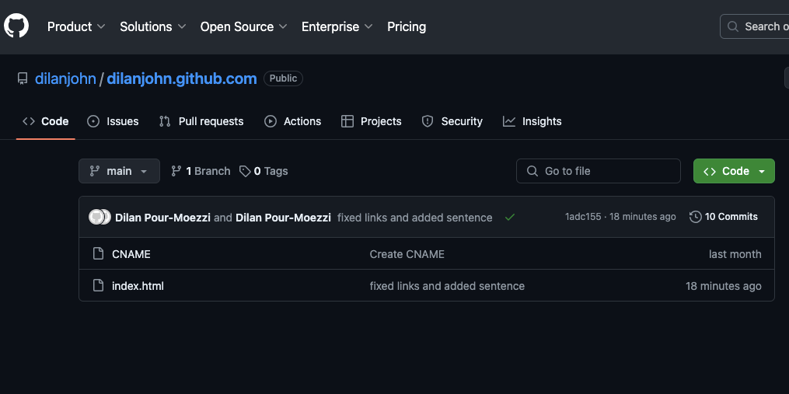
Task: Open the dilanjohn user profile link
Action: (x=65, y=78)
